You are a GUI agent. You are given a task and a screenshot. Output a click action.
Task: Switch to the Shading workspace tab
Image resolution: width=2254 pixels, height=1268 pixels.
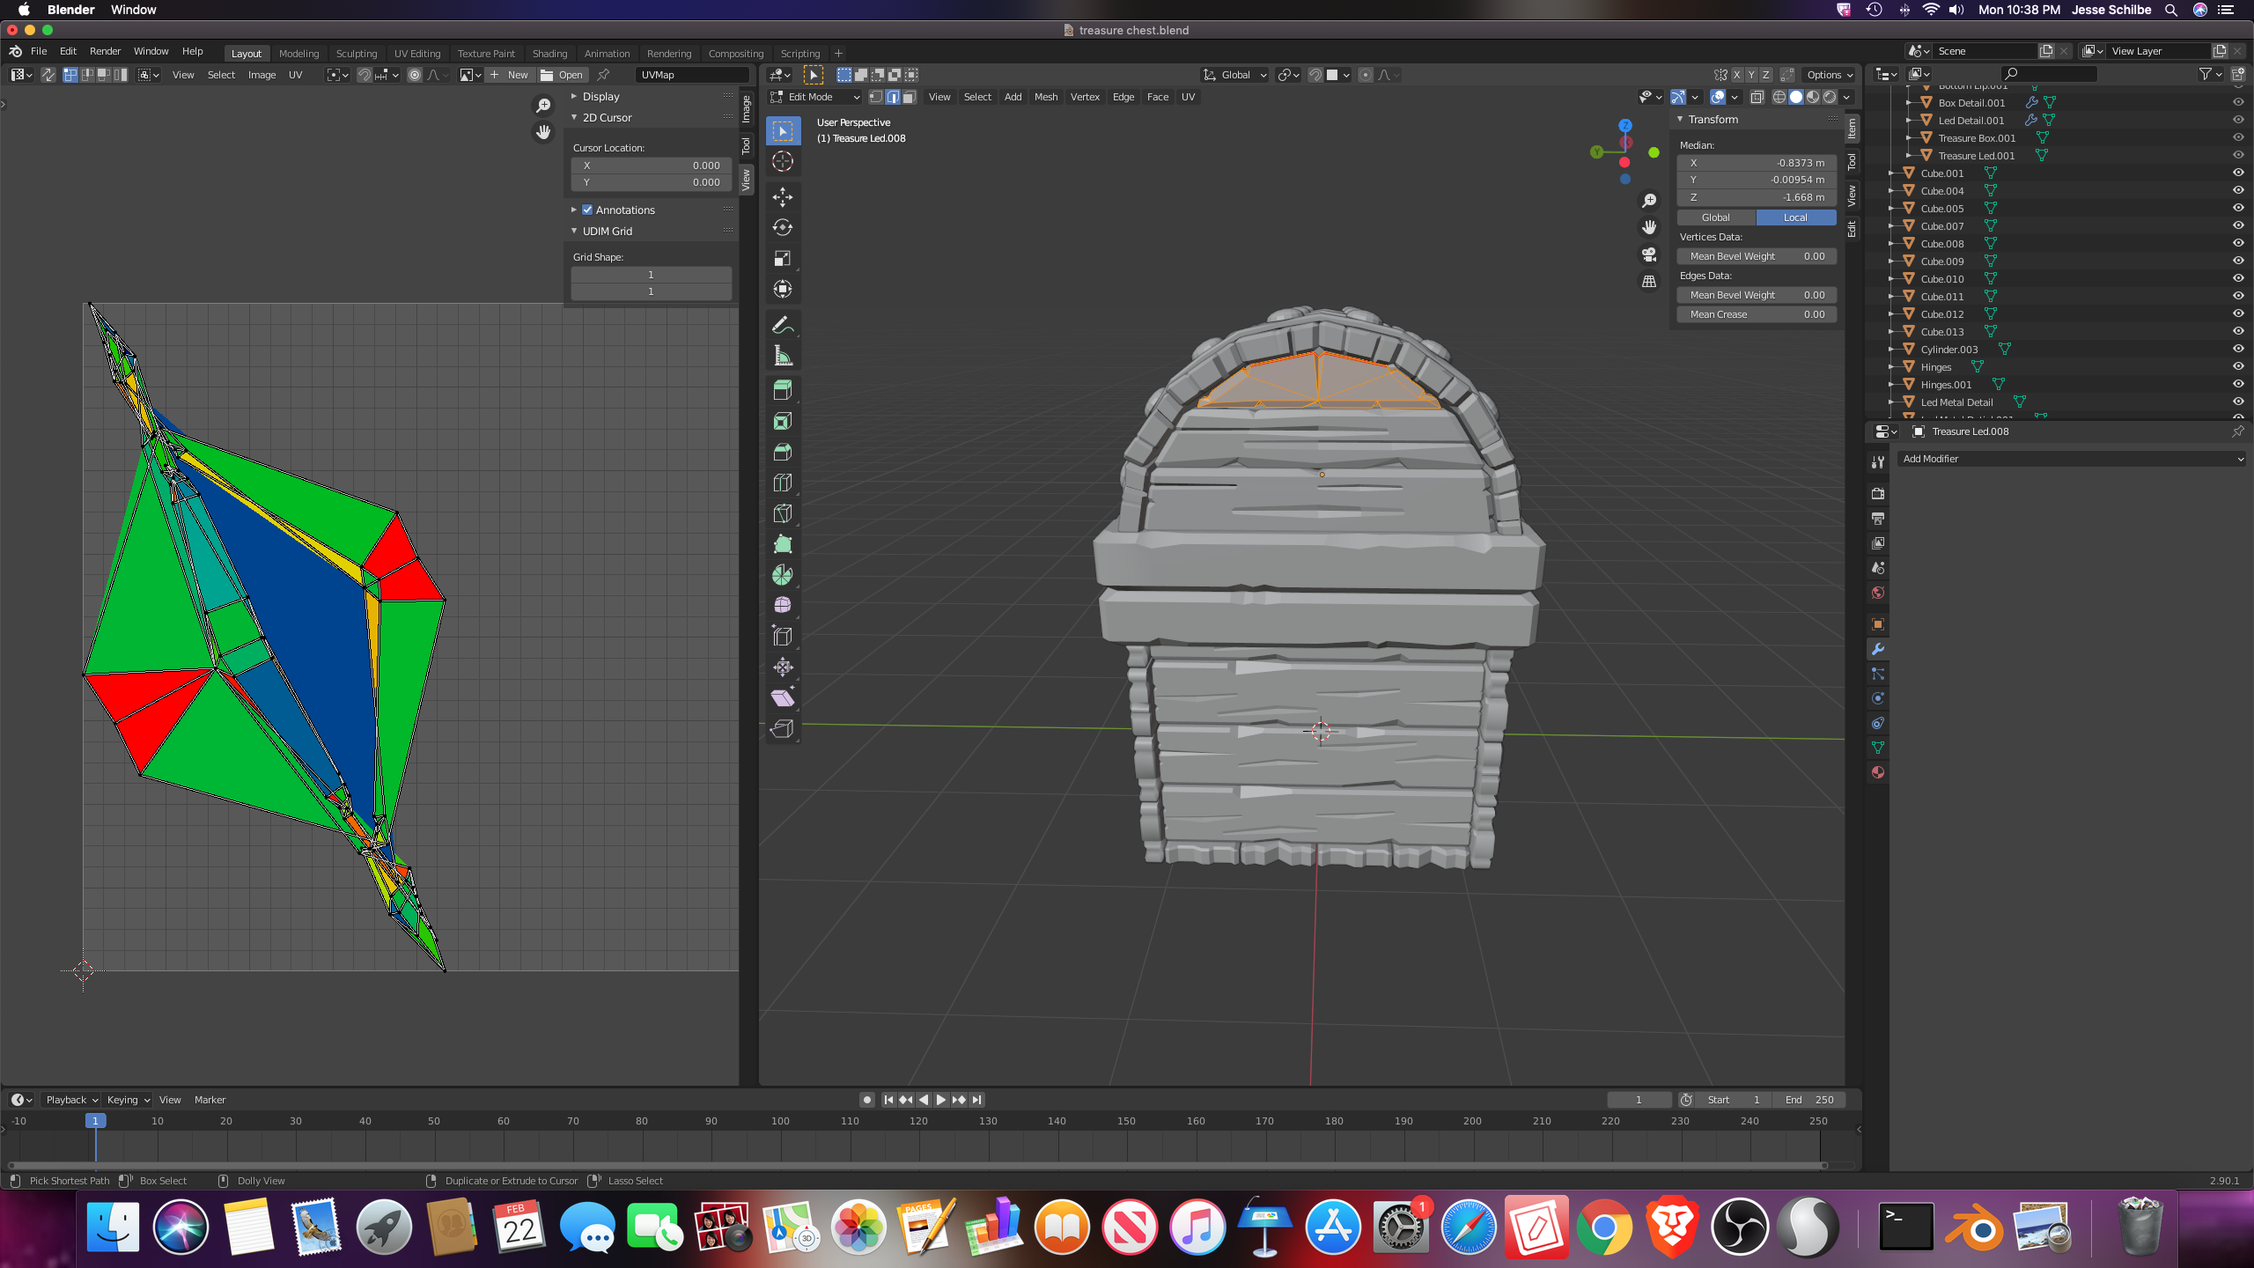click(549, 53)
